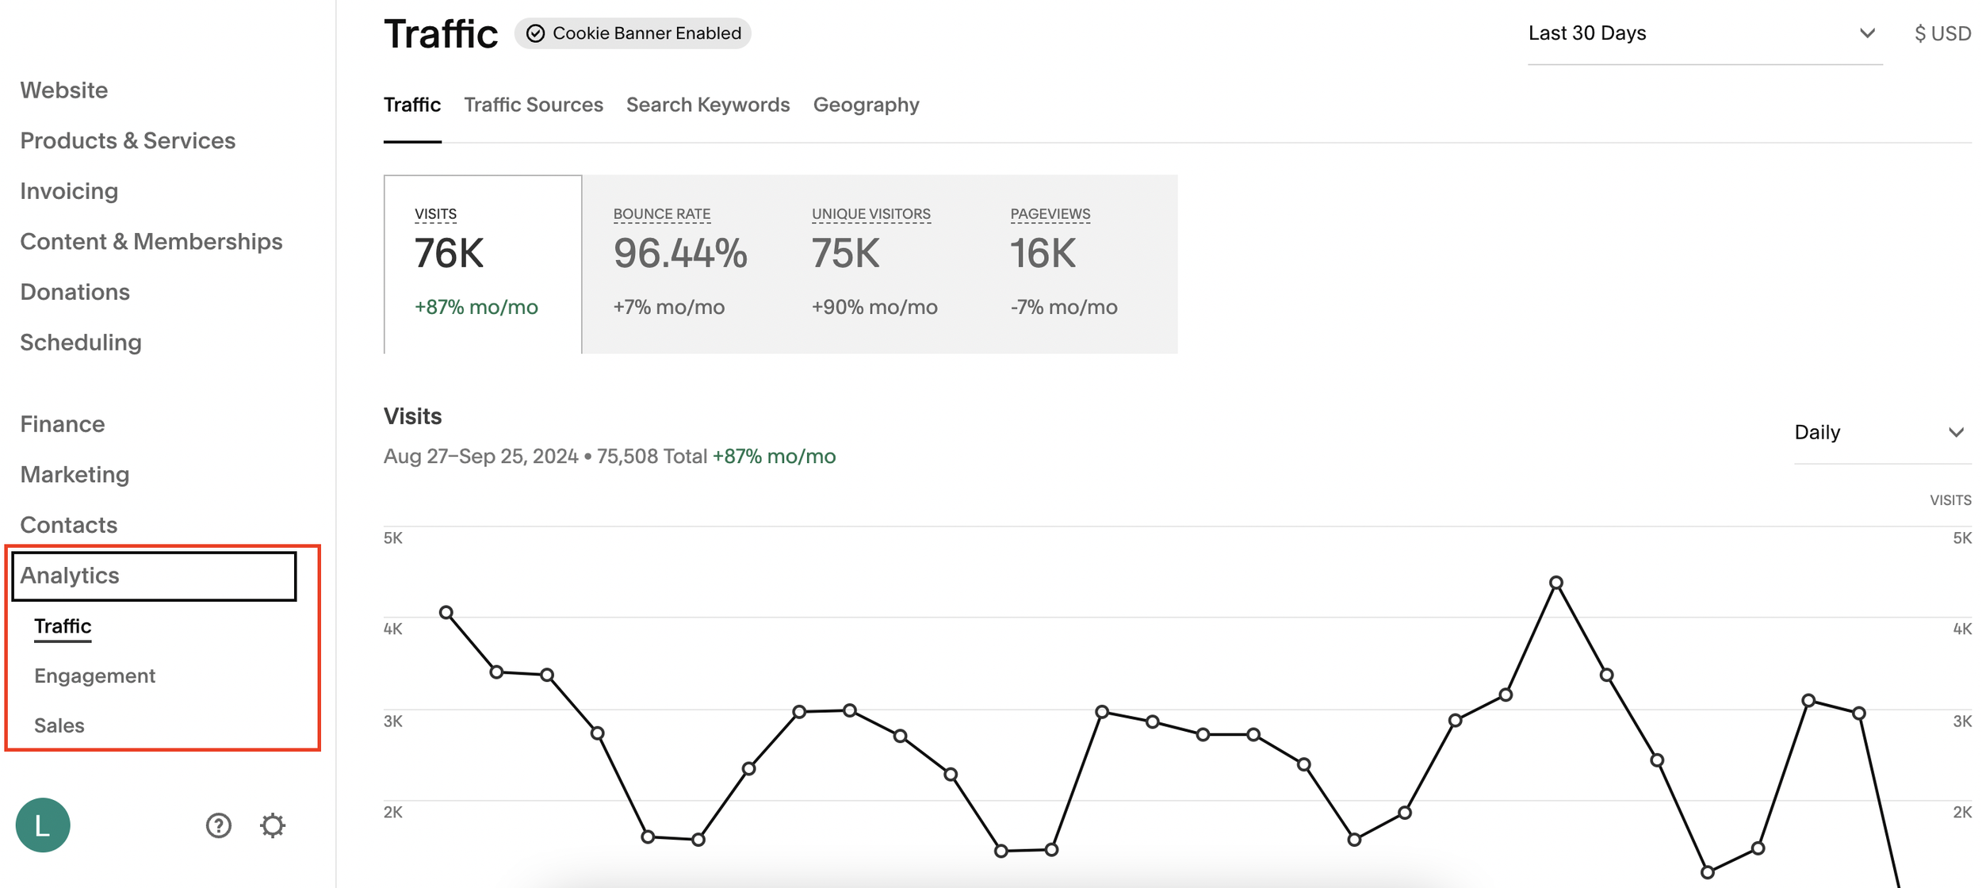Switch to the Traffic Sources tab
1982x888 pixels.
pos(534,105)
